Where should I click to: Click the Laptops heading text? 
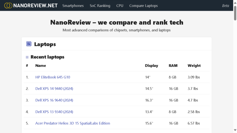[x=45, y=44]
